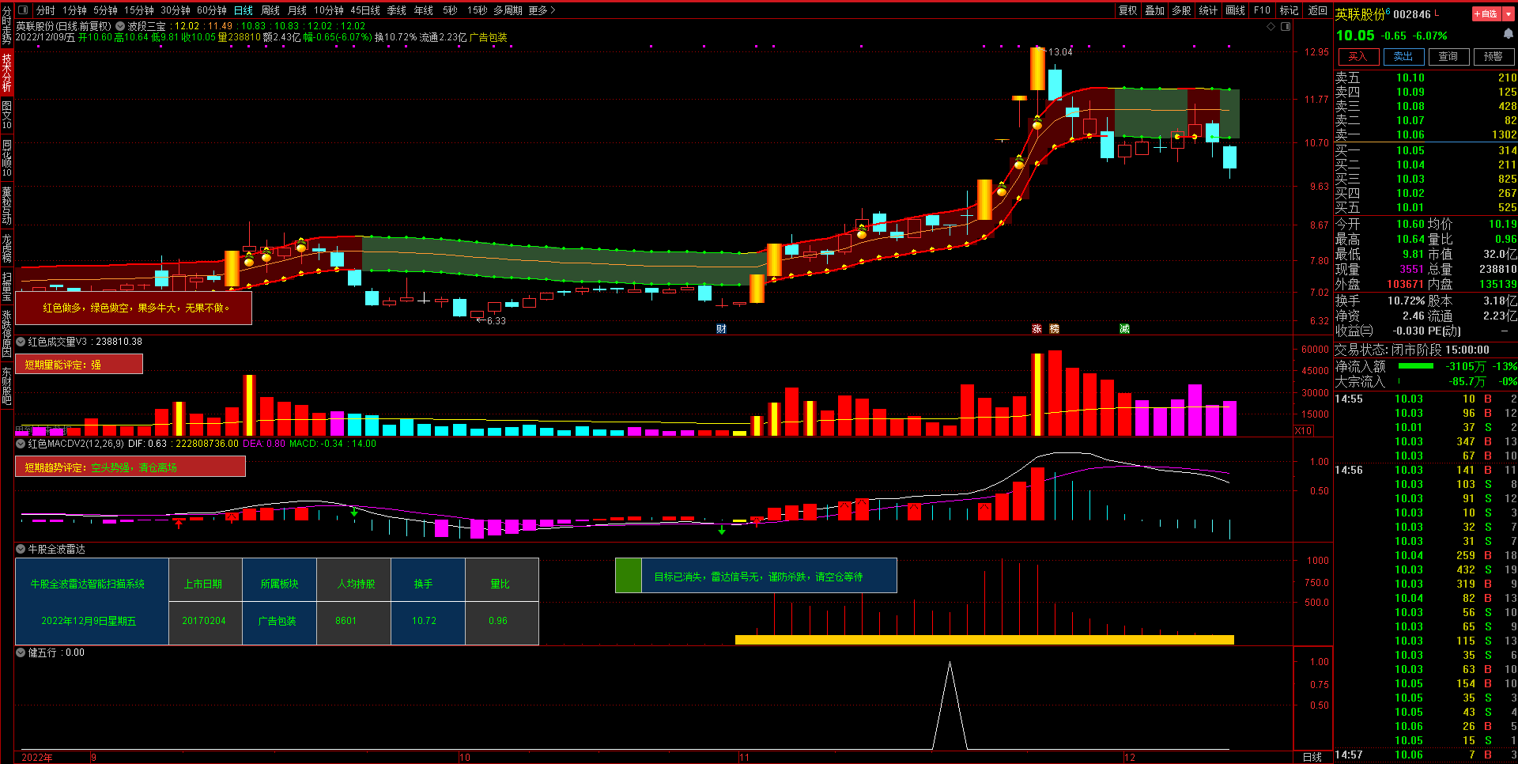The width and height of the screenshot is (1518, 764).
Task: Toggle the side panel icon near the price axis
Action: 1286,27
